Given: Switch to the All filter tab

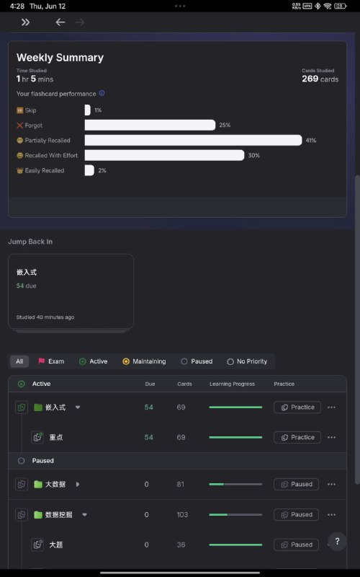Looking at the screenshot, I should pos(19,361).
